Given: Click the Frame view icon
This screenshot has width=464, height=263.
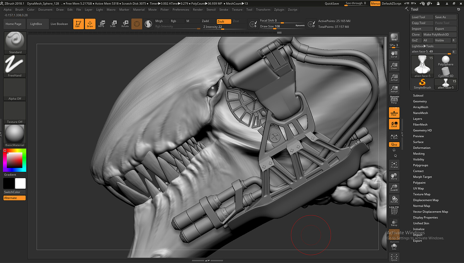Looking at the screenshot, I should [394, 165].
